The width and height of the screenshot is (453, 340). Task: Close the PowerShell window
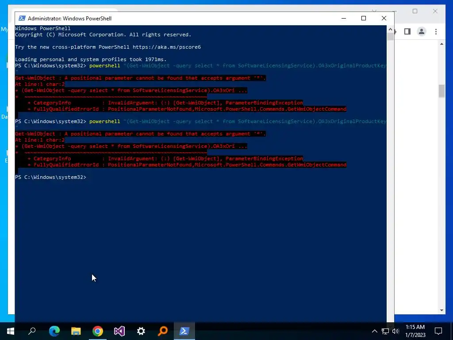384,18
